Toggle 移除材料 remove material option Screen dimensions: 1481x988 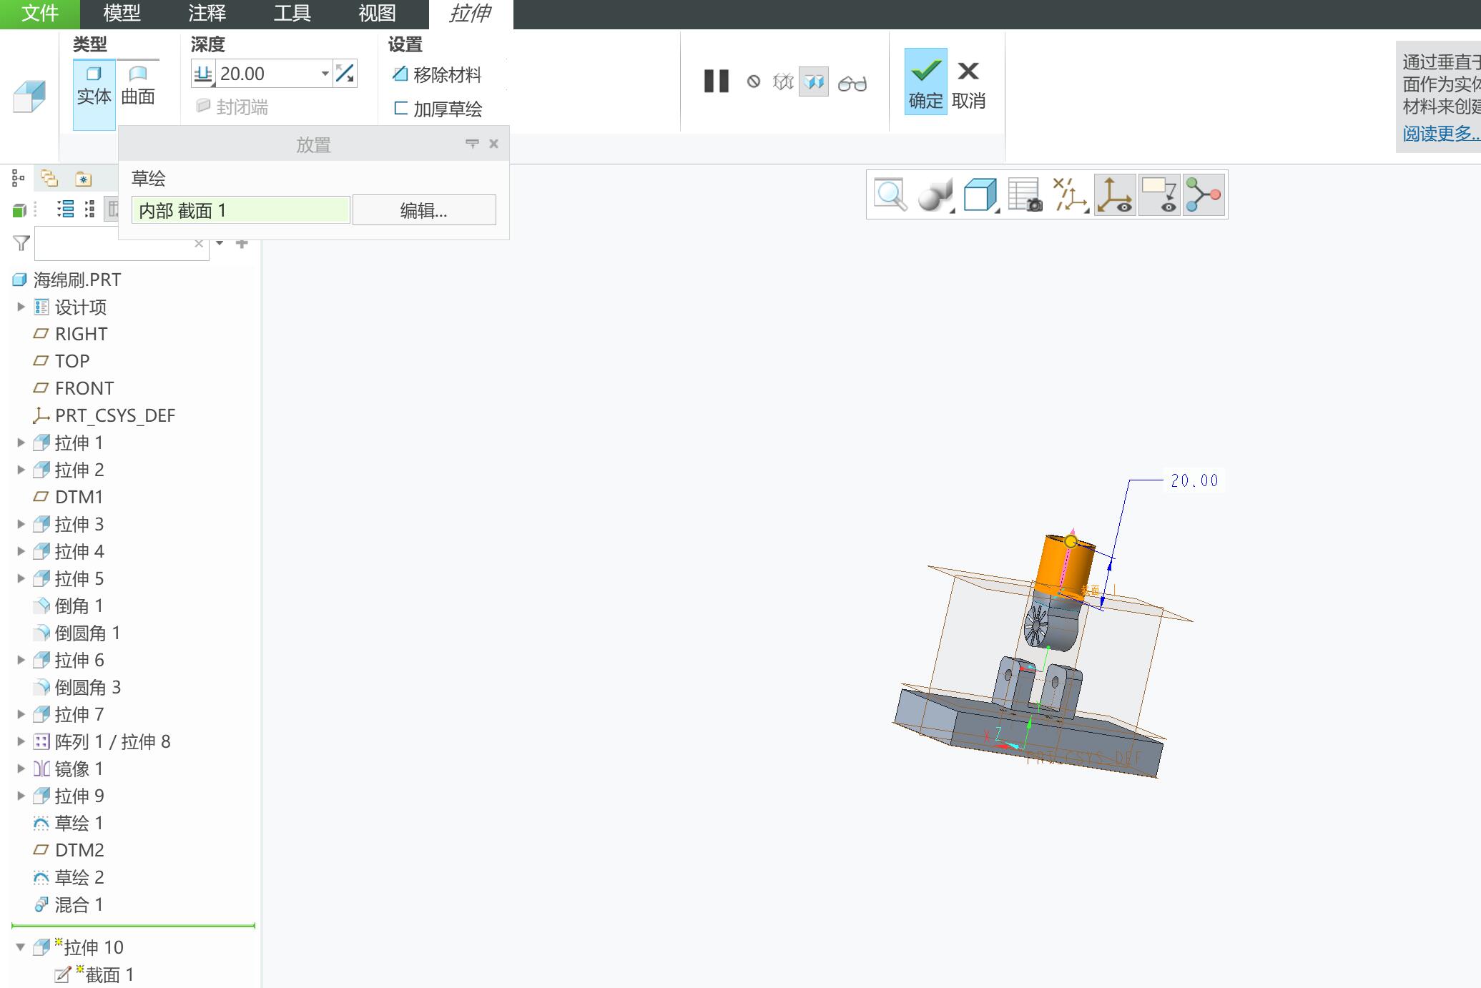(437, 74)
